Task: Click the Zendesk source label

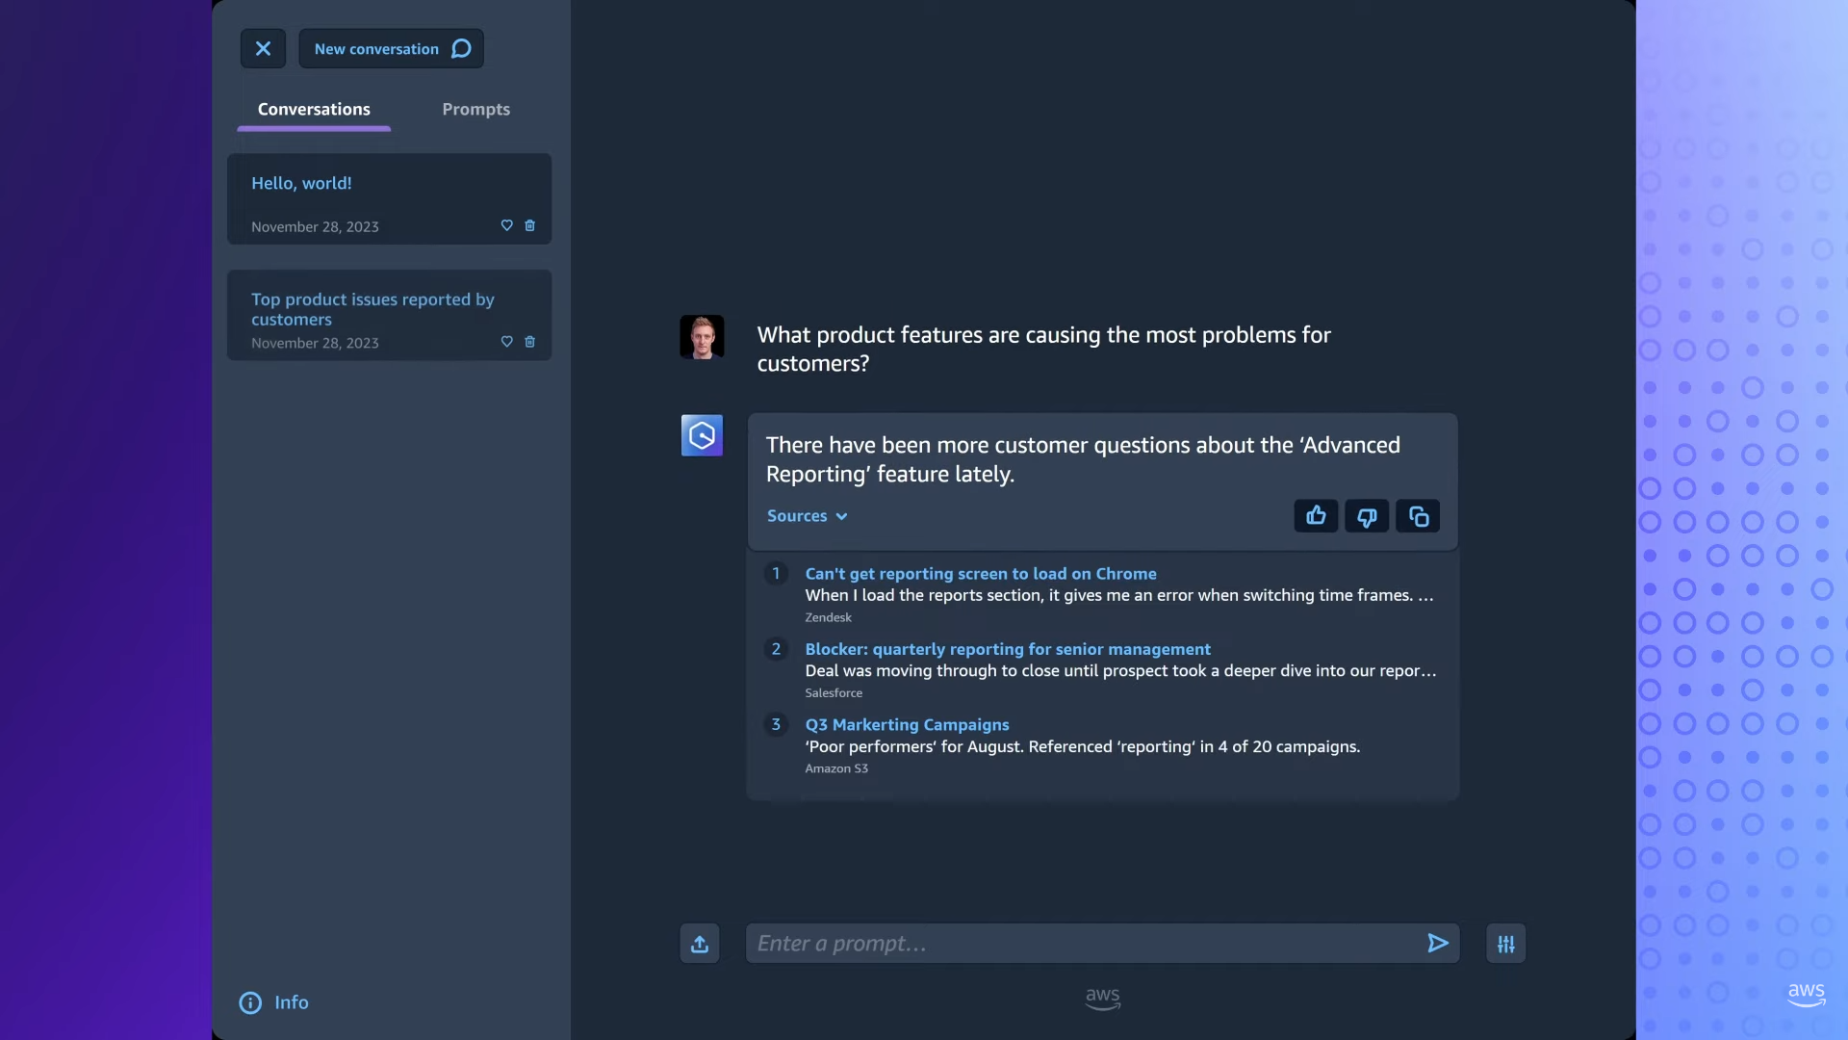Action: click(828, 617)
